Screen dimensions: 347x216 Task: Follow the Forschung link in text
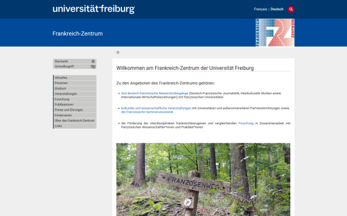[246, 123]
